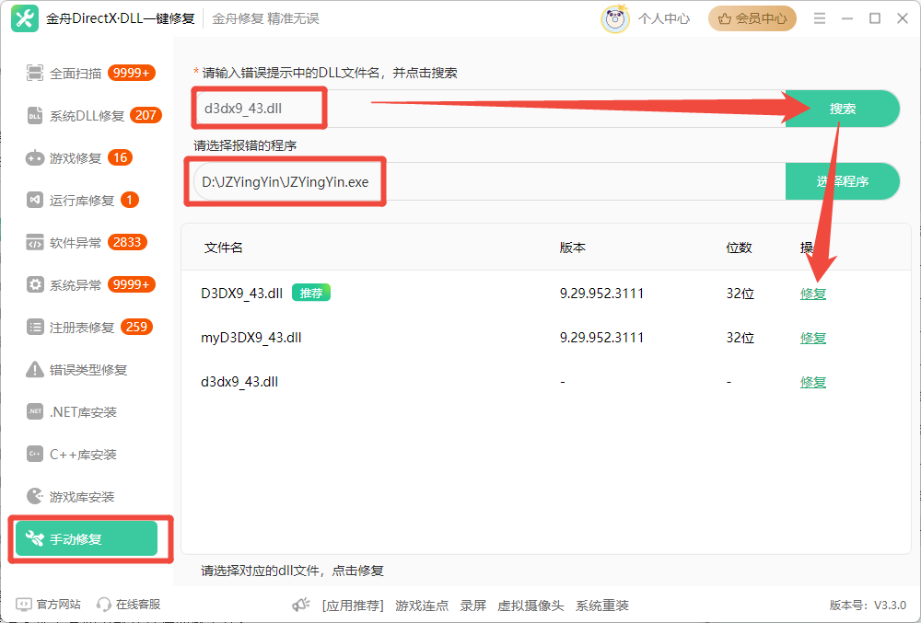921x623 pixels.
Task: Click the 手动修复 wrench icon
Action: (35, 538)
